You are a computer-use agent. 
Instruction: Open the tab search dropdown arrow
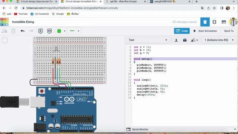pos(234,1)
